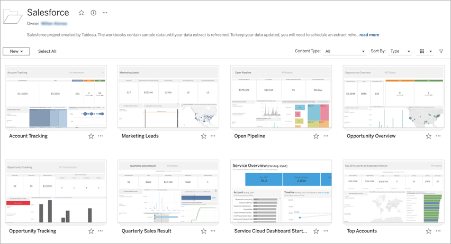
Task: Open the Opportunity Tracking title link
Action: click(32, 231)
